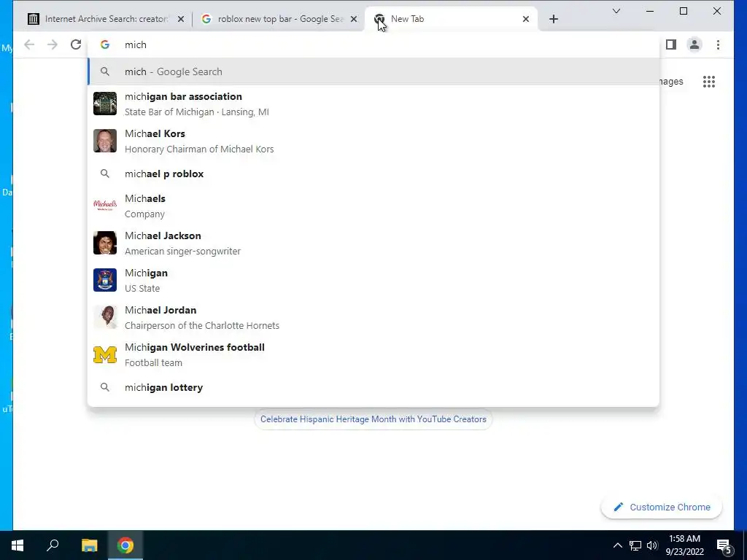Select the Michigan US State suggestion
Viewport: 747px width, 560px height.
tap(373, 280)
